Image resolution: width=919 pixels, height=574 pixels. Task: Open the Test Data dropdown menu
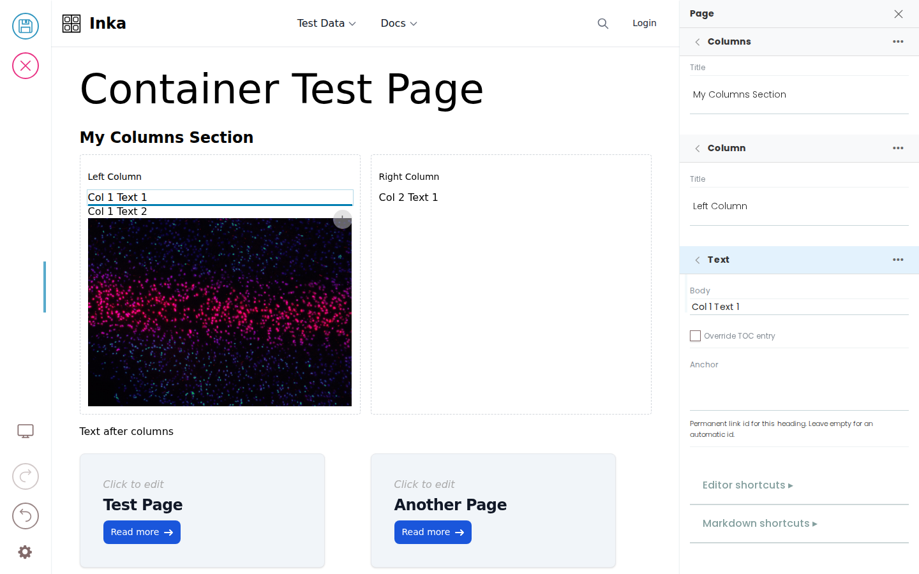327,24
